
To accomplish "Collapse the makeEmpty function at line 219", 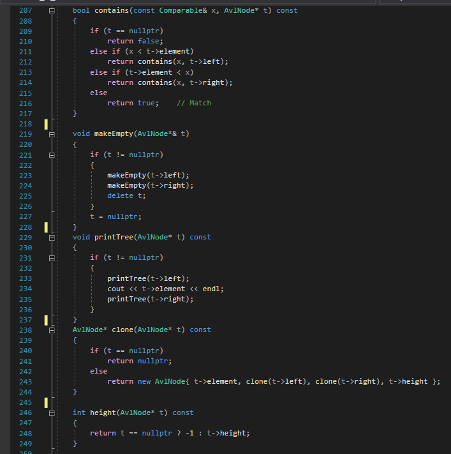I will (x=52, y=134).
